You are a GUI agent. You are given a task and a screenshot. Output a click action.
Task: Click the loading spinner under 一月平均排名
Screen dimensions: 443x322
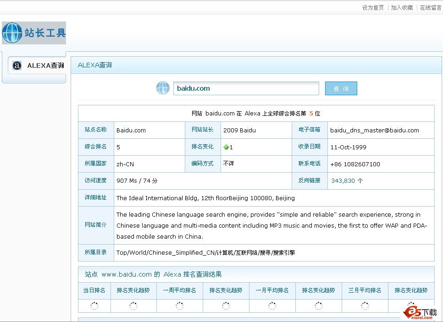click(x=272, y=306)
